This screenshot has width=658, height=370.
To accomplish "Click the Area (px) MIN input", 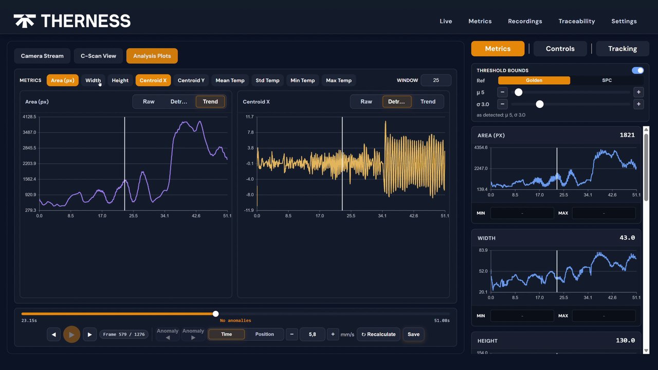I will [x=522, y=213].
